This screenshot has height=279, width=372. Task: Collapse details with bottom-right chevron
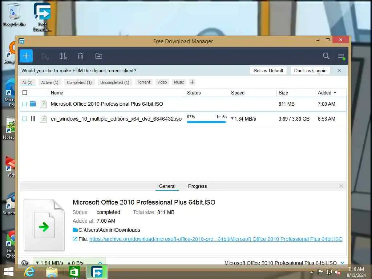(x=342, y=263)
